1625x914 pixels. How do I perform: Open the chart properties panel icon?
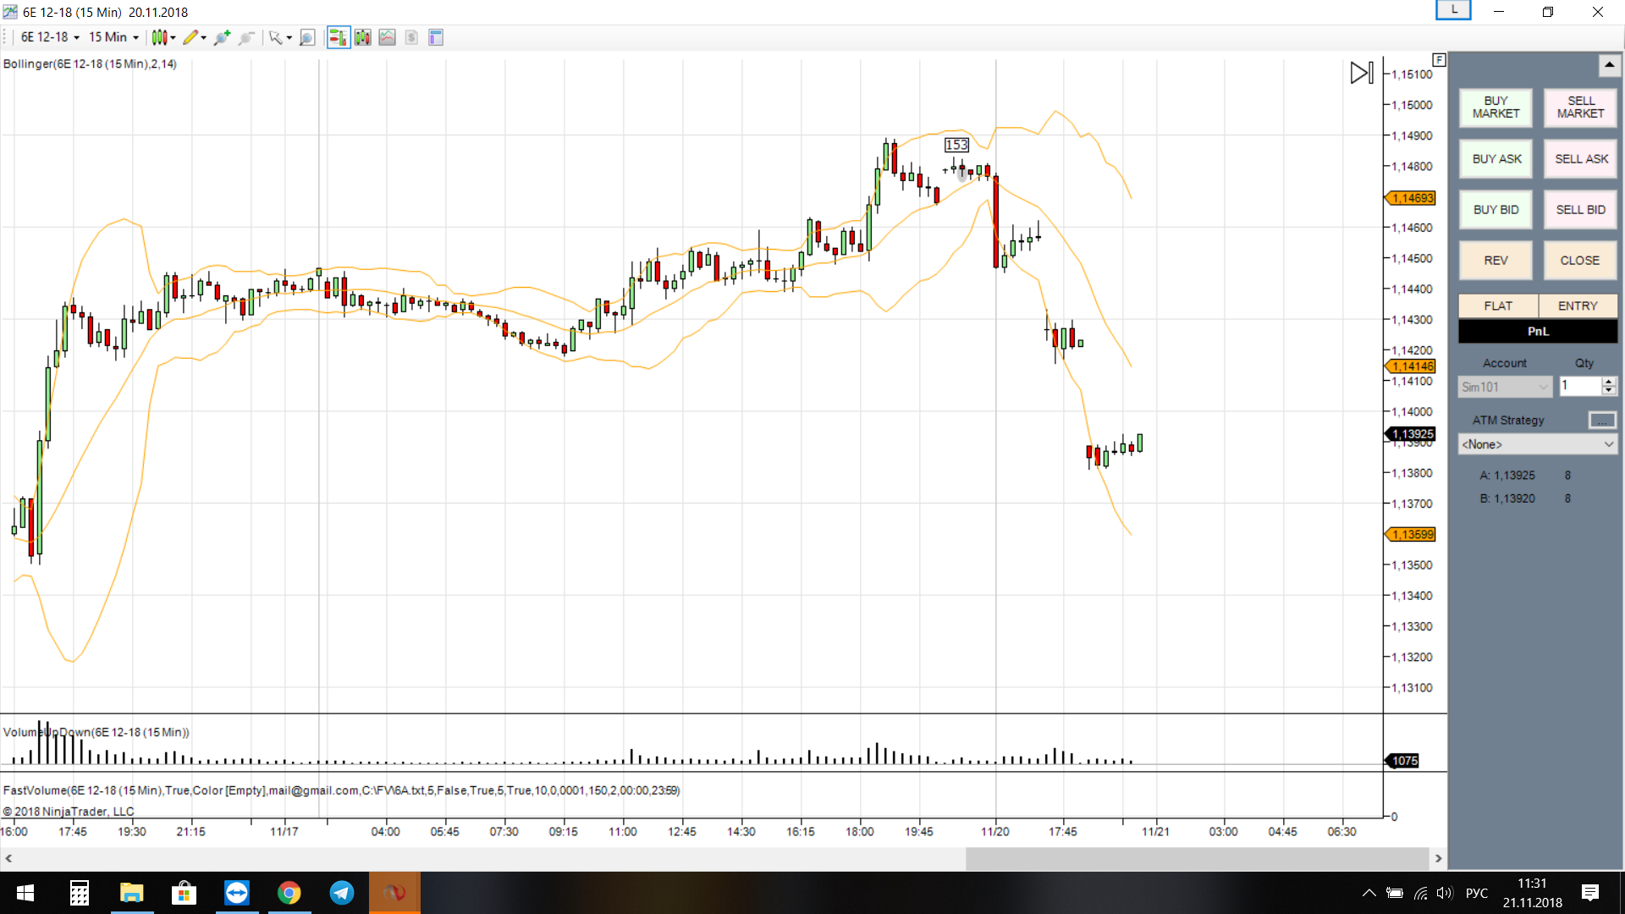pos(436,37)
